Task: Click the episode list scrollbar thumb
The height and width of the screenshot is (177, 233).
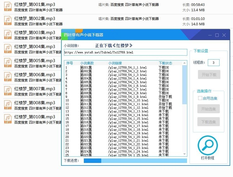Action: tap(184, 85)
